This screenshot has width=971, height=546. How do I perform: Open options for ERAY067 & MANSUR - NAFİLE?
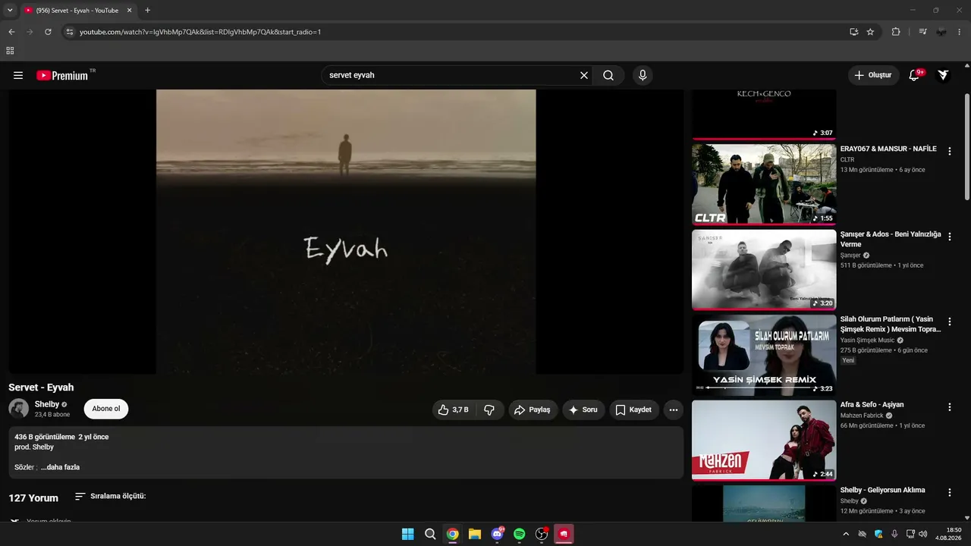tap(949, 152)
